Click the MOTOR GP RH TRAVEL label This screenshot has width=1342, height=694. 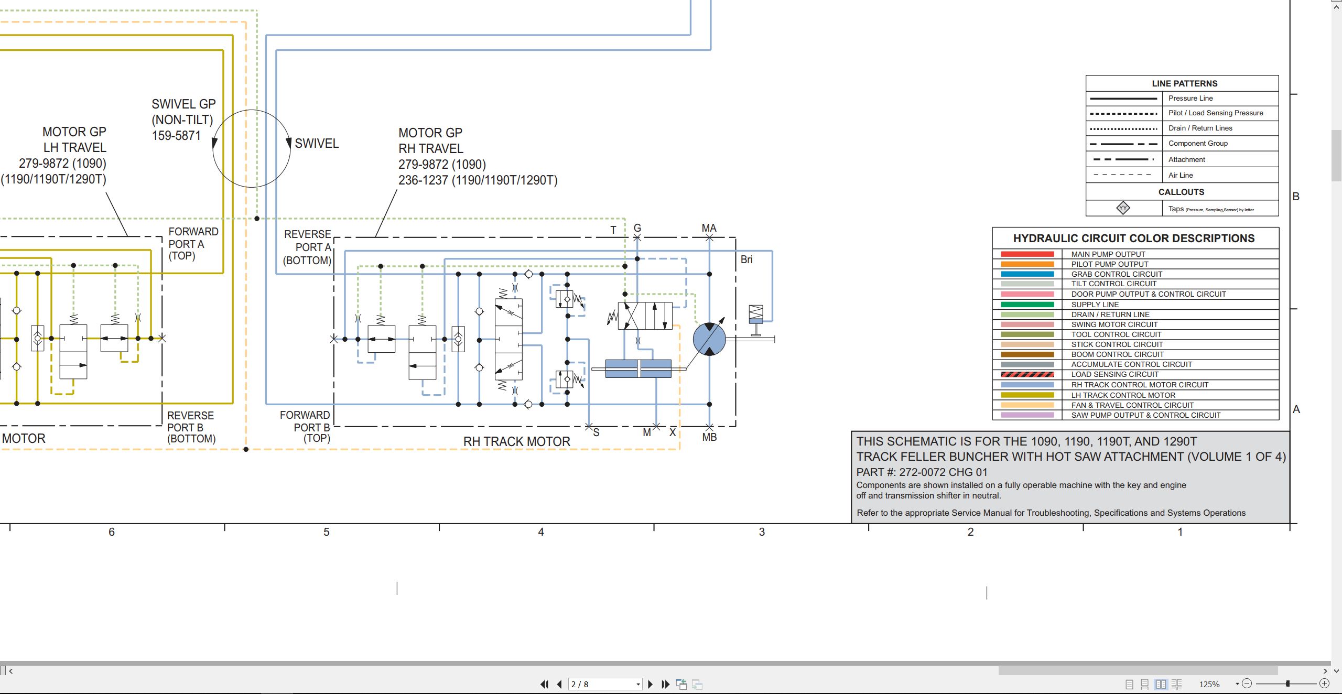pyautogui.click(x=430, y=141)
